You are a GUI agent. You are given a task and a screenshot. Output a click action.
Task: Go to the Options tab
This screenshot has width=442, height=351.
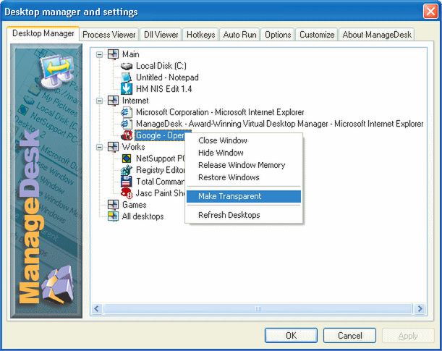tap(278, 35)
